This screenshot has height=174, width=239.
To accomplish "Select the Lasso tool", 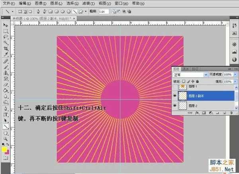I will point(6,37).
